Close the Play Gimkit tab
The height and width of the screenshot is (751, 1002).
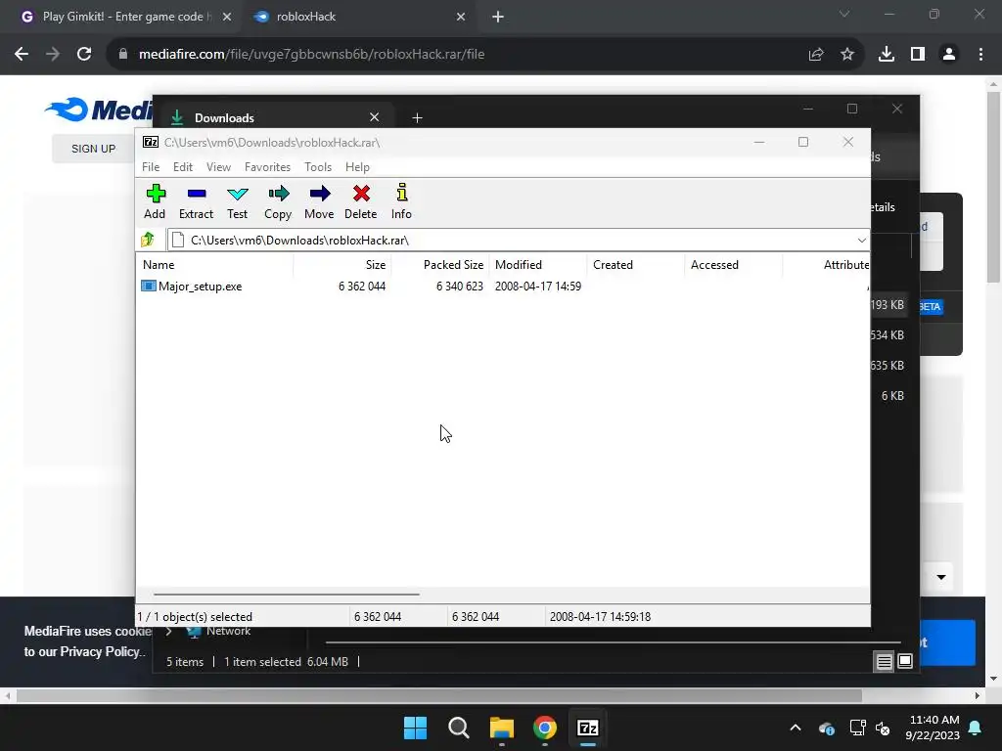[227, 17]
